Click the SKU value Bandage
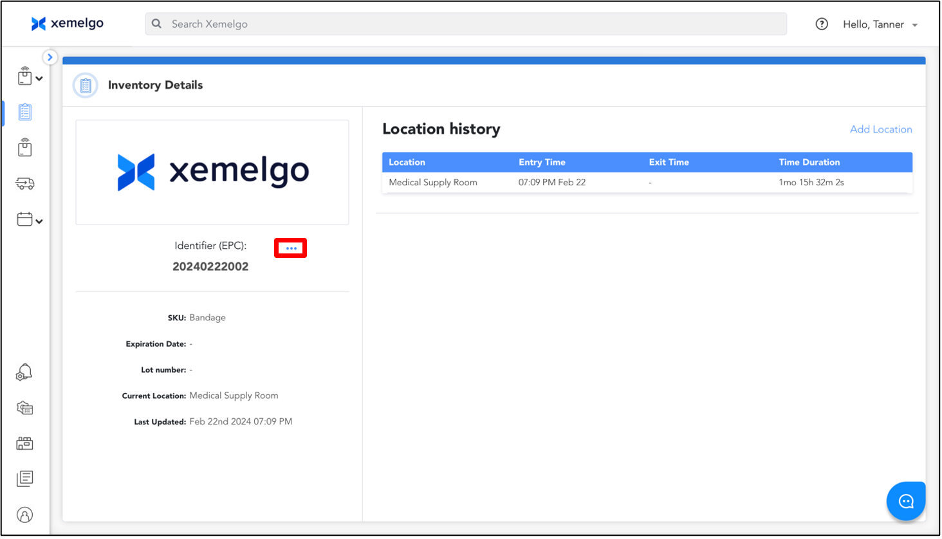The image size is (942, 539). pos(207,318)
